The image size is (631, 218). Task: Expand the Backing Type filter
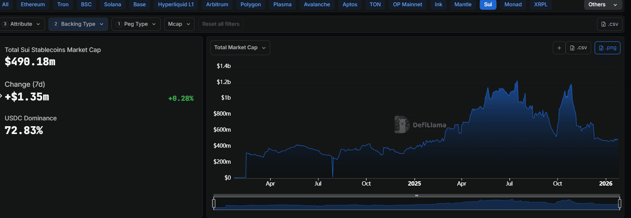(78, 24)
